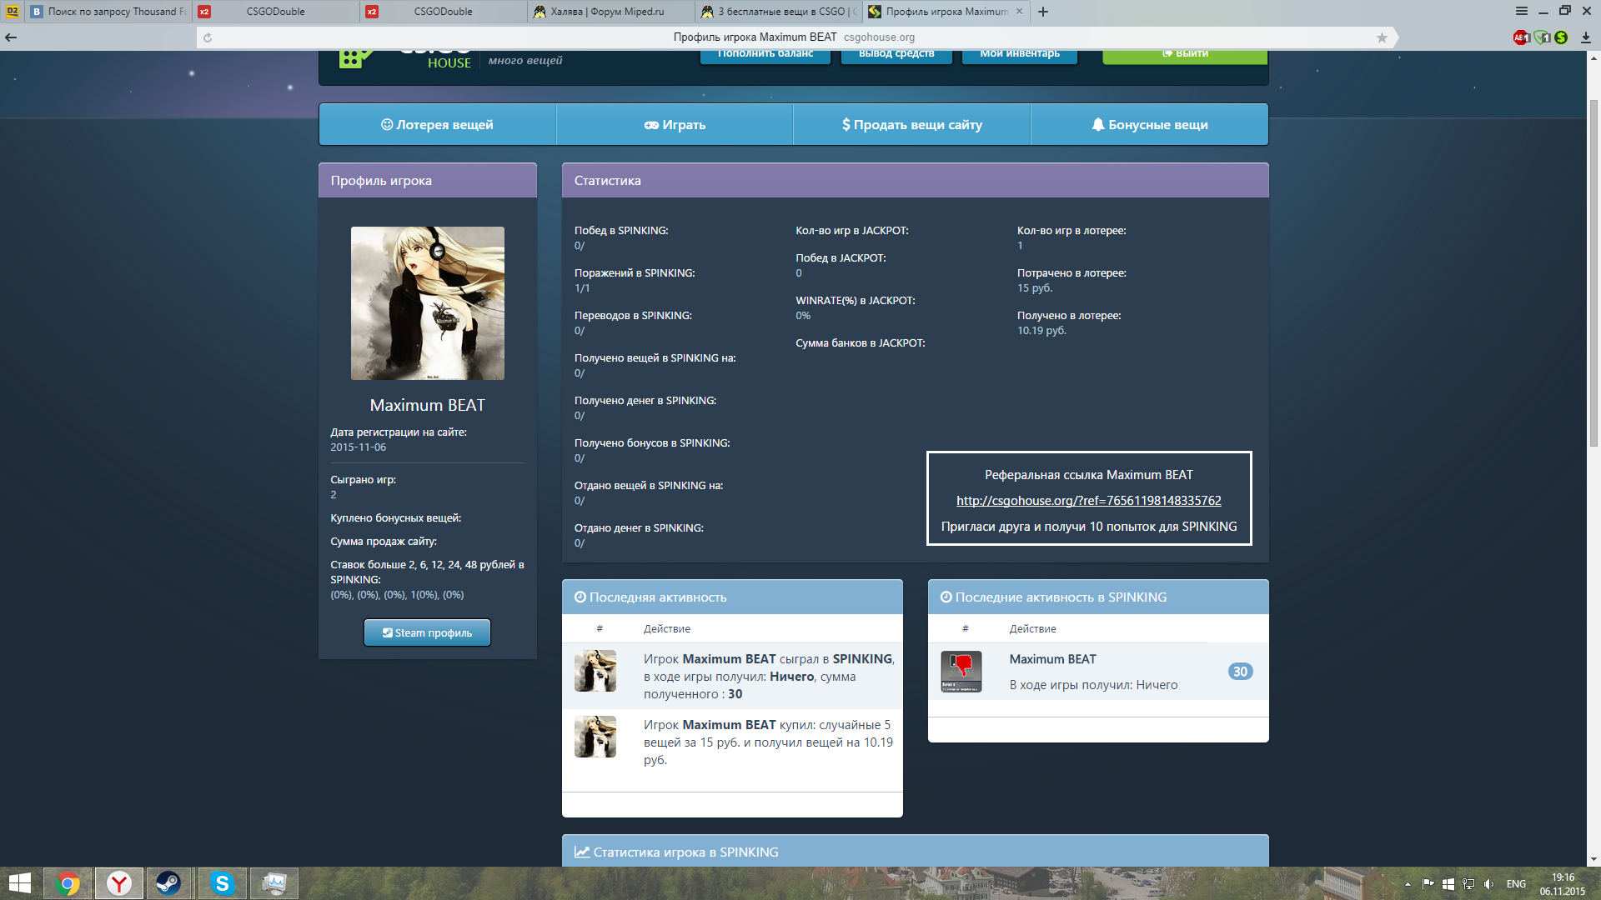Screen dimensions: 1601x900
Task: Click the clock icon beside Последние активность в SPINKING
Action: click(946, 597)
